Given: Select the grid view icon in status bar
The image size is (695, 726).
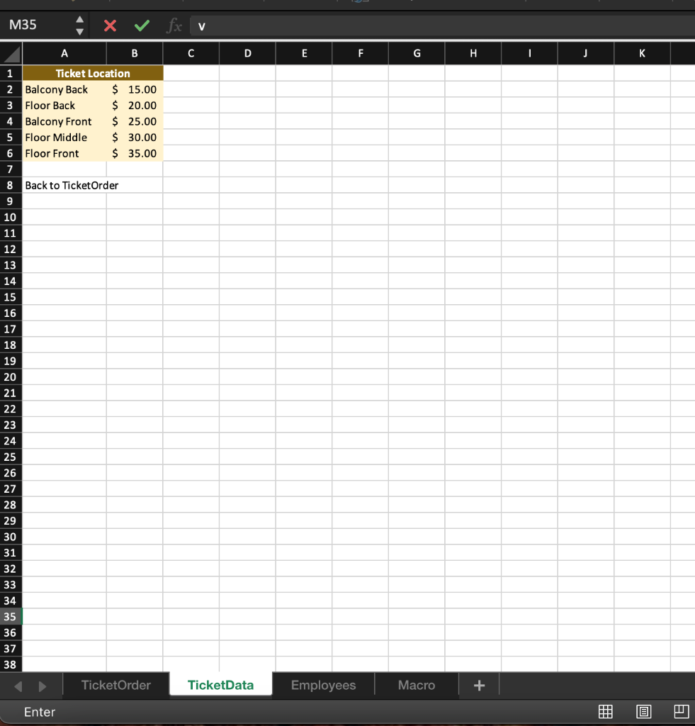Looking at the screenshot, I should [606, 712].
